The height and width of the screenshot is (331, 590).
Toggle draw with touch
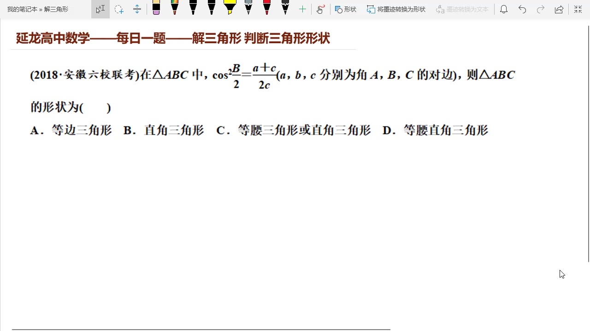[321, 9]
